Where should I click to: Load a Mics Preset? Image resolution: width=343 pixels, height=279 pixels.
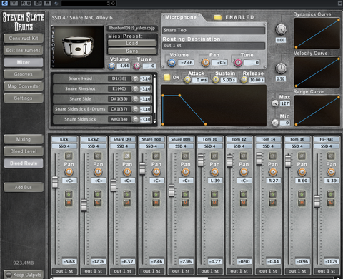(132, 43)
